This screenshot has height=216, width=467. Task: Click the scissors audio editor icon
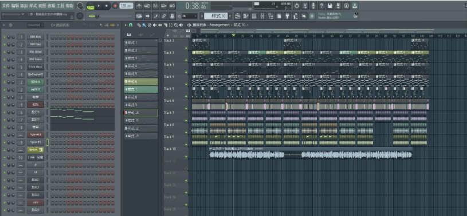(x=305, y=6)
